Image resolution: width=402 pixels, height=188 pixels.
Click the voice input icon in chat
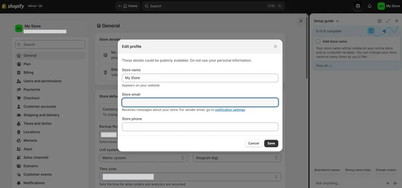(395, 183)
